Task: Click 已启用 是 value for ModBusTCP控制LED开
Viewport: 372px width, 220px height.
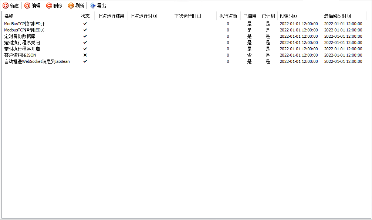Action: (x=249, y=24)
